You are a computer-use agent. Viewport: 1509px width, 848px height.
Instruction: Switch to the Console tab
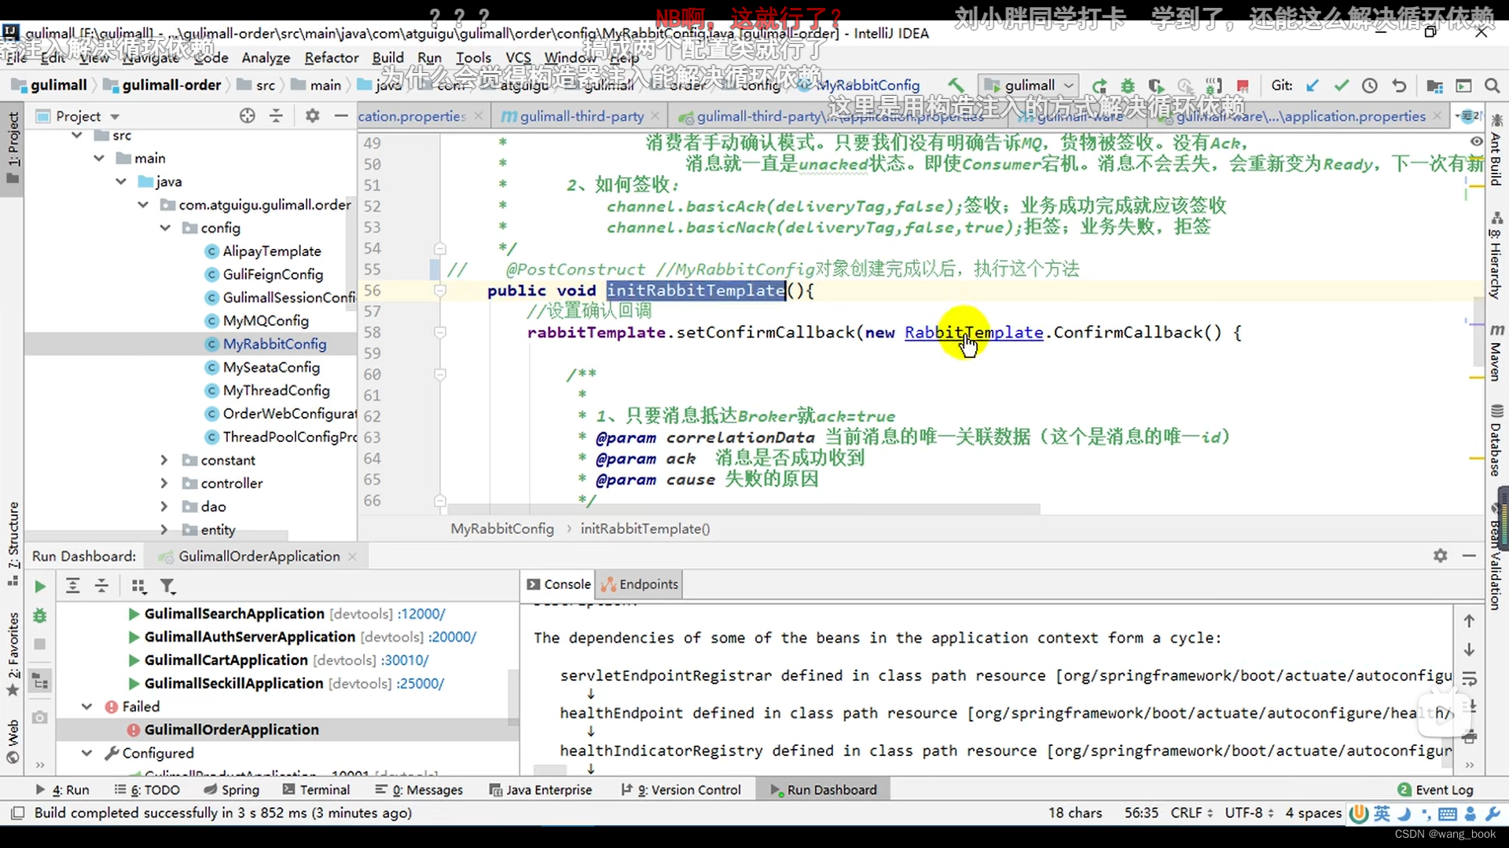559,584
